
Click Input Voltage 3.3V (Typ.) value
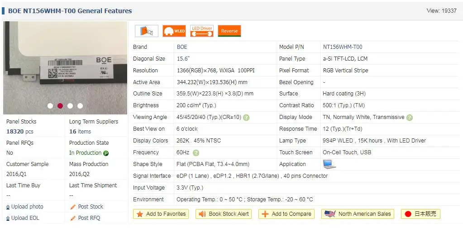[x=190, y=188]
